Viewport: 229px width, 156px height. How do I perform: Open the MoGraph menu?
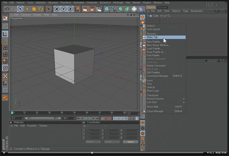click(x=118, y=3)
